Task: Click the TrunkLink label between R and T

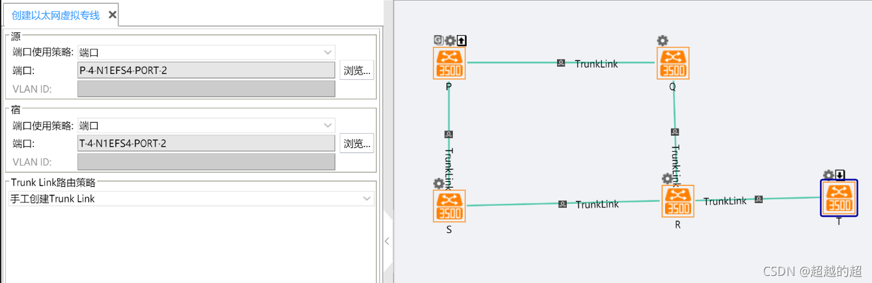Action: click(725, 201)
